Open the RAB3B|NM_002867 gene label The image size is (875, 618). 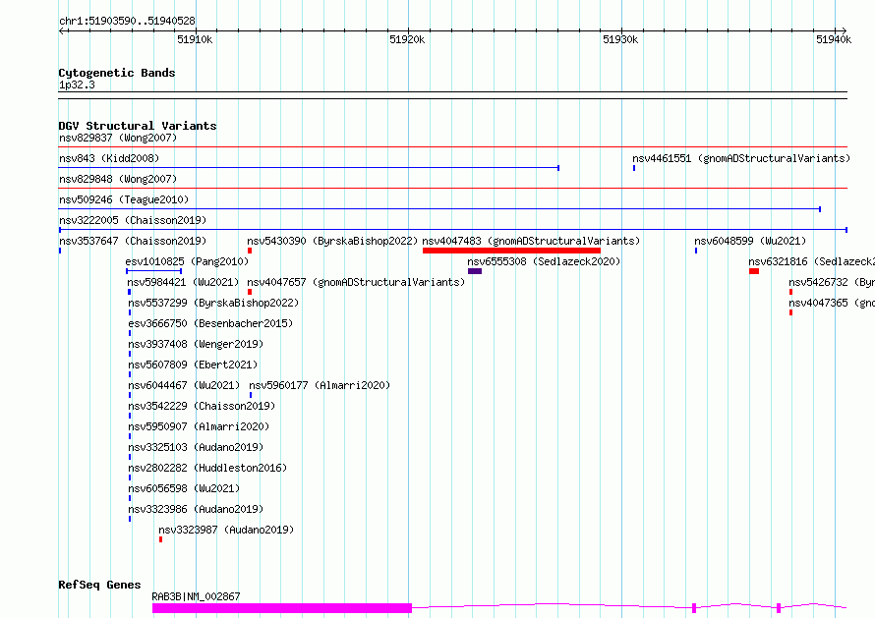pos(196,596)
